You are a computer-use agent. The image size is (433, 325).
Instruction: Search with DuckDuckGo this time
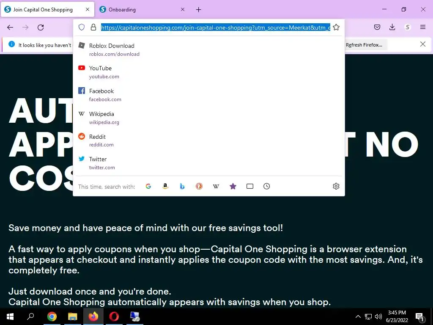(199, 186)
